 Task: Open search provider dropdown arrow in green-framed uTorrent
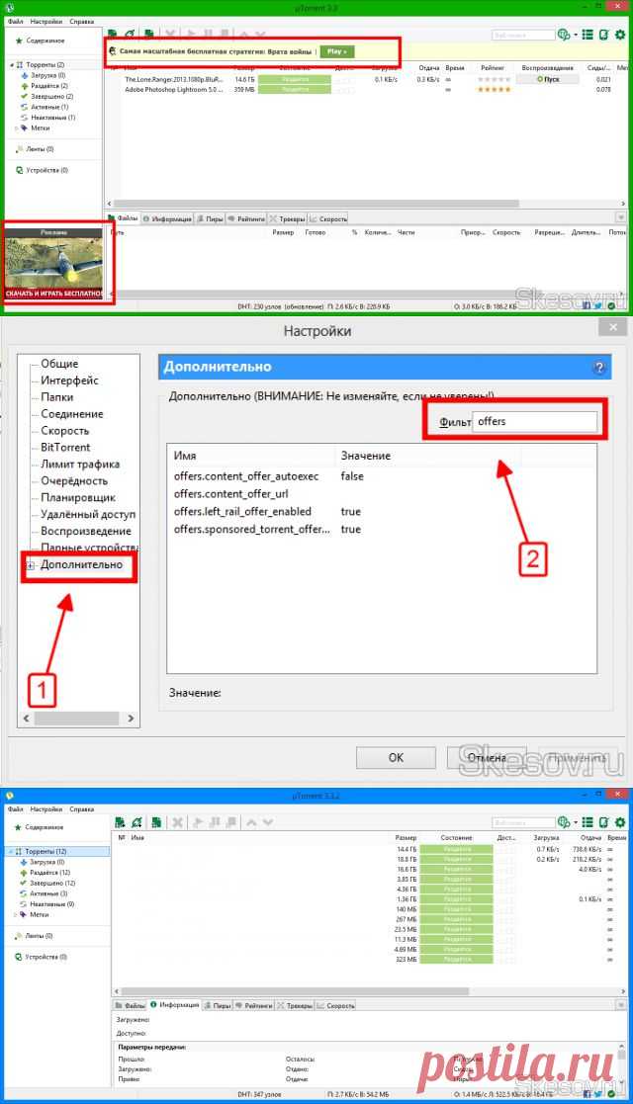576,35
